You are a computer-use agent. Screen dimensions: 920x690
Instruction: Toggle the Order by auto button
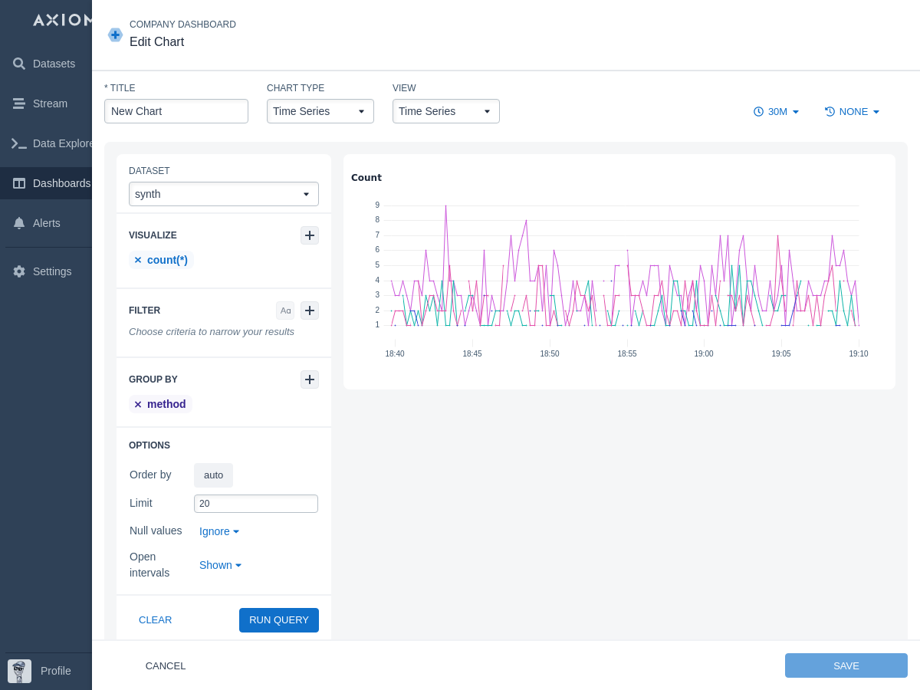point(213,475)
